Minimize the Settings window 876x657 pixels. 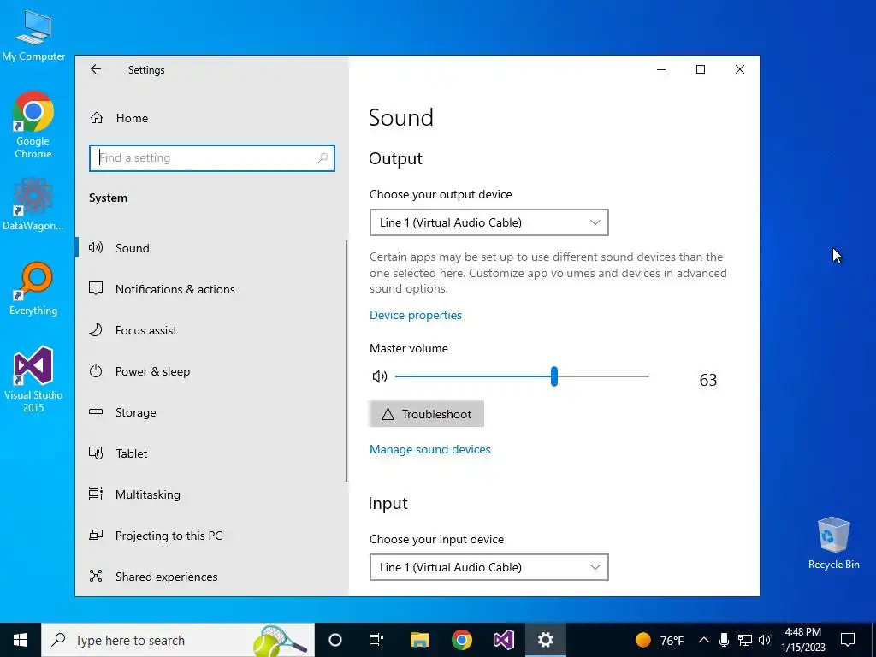pyautogui.click(x=661, y=69)
